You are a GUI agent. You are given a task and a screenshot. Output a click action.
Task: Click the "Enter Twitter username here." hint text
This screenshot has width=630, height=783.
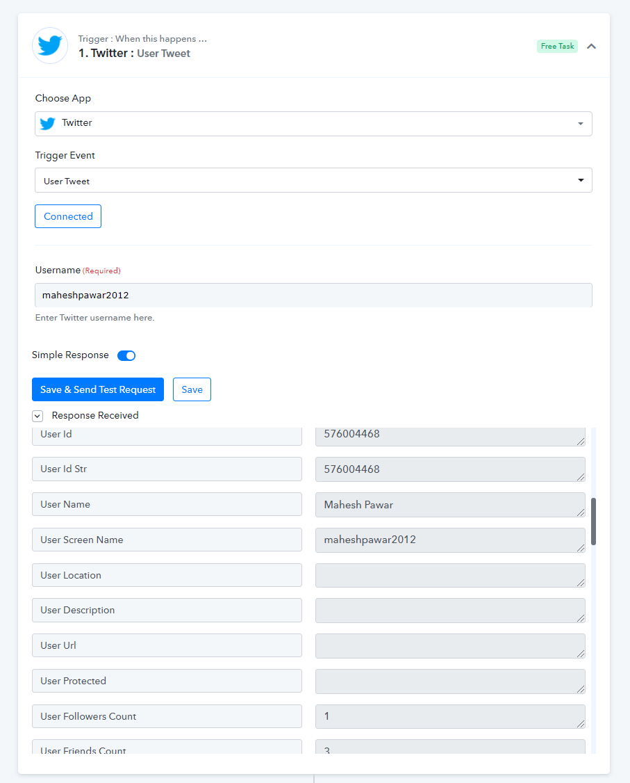pyautogui.click(x=94, y=318)
